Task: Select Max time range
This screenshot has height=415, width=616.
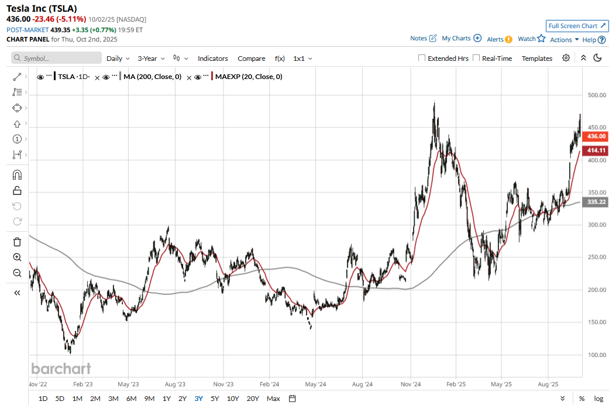Action: click(x=273, y=399)
